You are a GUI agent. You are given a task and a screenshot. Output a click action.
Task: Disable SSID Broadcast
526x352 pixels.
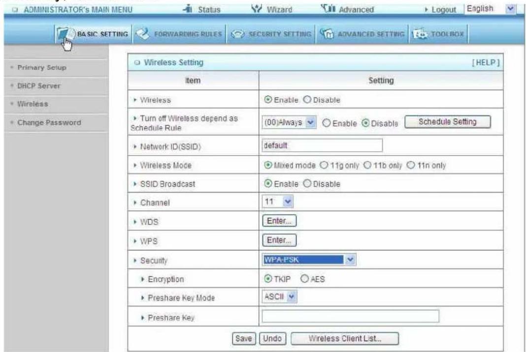307,184
